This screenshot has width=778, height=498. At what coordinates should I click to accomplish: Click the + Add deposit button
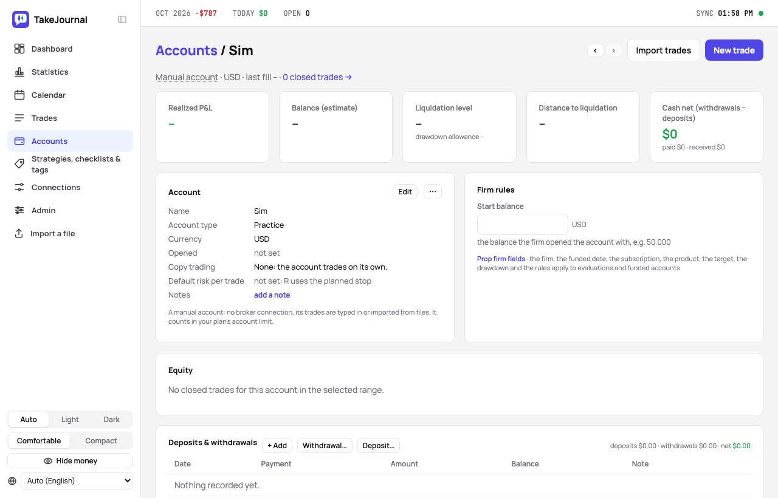tap(277, 446)
